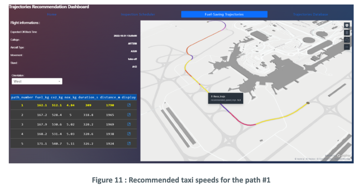Viewport: 359px width, 186px height.
Task: Select movement value take-off
Action: [132, 59]
